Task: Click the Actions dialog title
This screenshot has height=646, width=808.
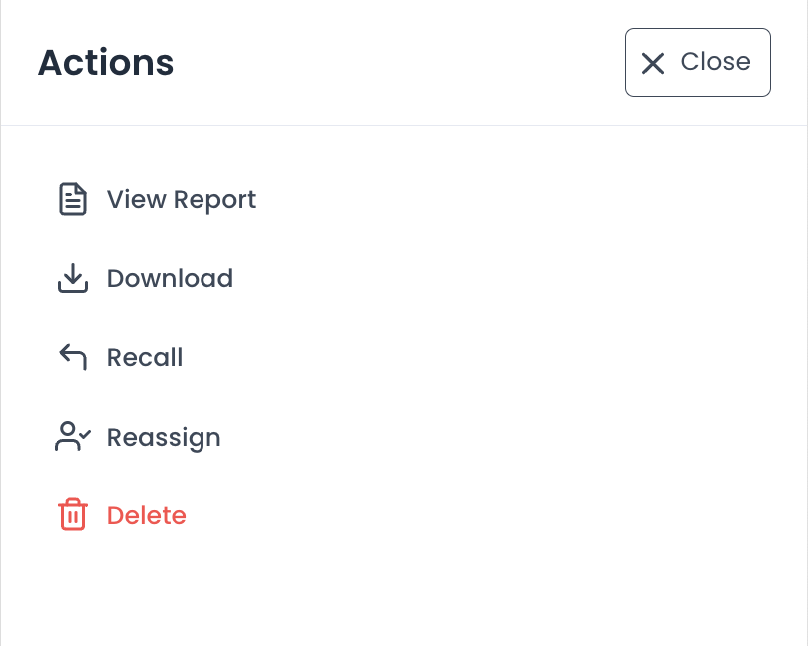Action: click(105, 62)
